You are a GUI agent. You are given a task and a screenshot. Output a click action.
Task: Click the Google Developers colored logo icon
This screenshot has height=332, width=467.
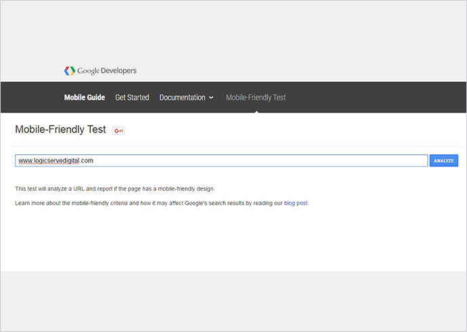click(x=69, y=71)
